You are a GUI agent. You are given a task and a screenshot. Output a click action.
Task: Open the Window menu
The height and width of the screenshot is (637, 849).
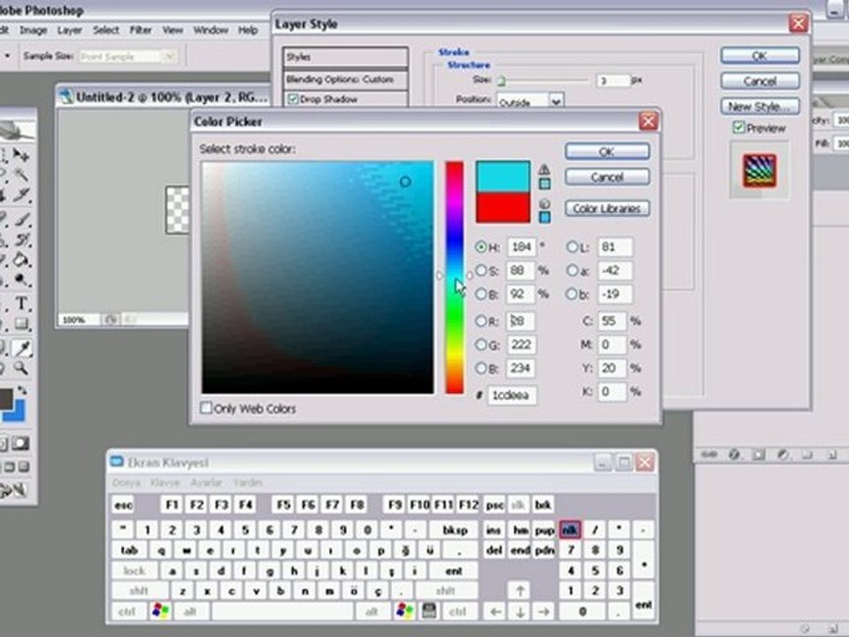click(210, 30)
